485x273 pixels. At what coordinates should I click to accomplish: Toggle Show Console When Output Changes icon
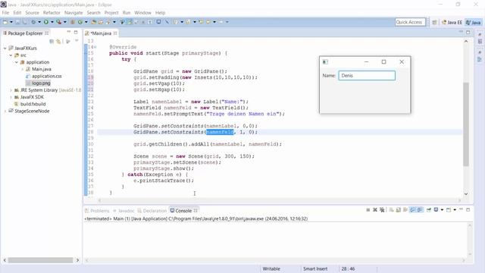tap(412, 210)
